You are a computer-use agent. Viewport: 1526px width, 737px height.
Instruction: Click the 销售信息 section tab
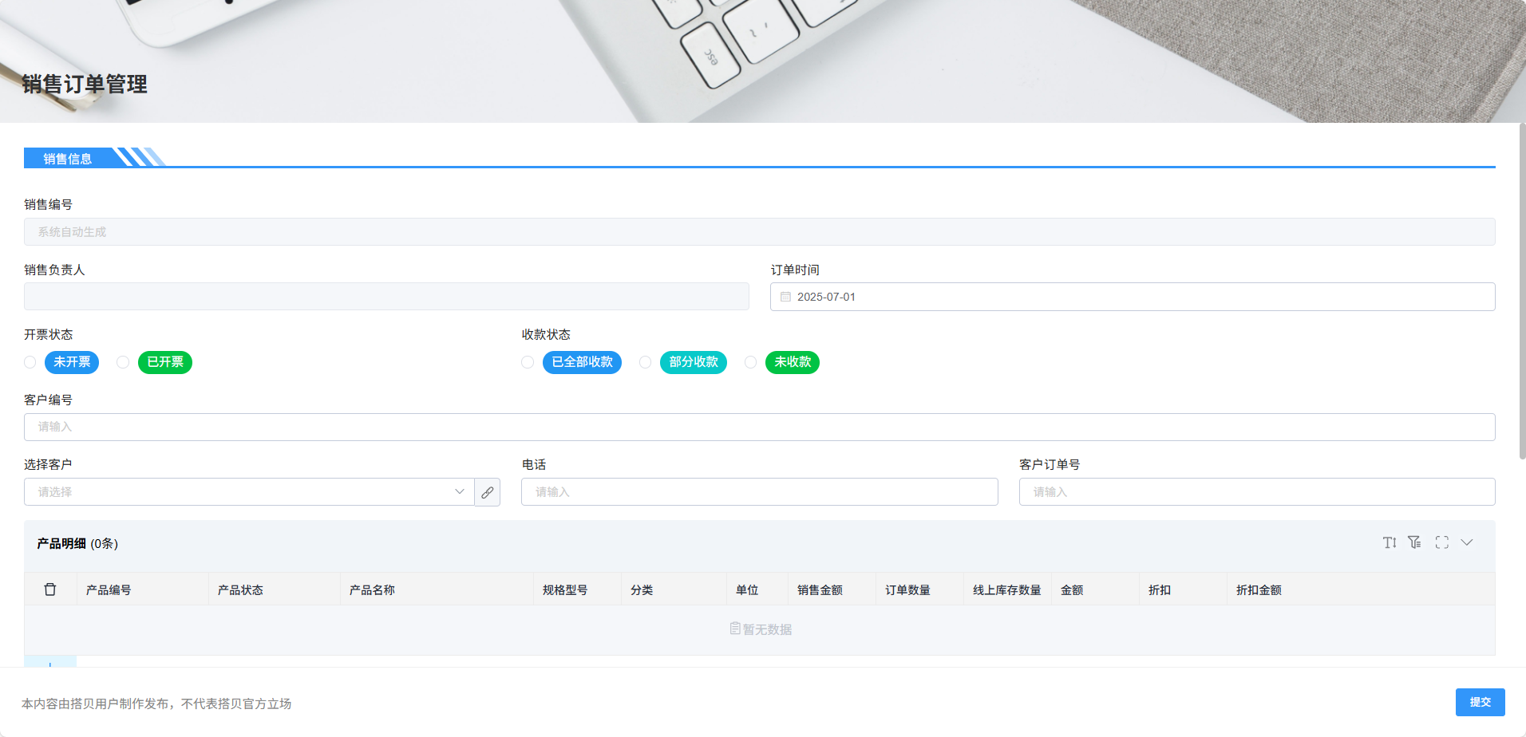pos(68,159)
